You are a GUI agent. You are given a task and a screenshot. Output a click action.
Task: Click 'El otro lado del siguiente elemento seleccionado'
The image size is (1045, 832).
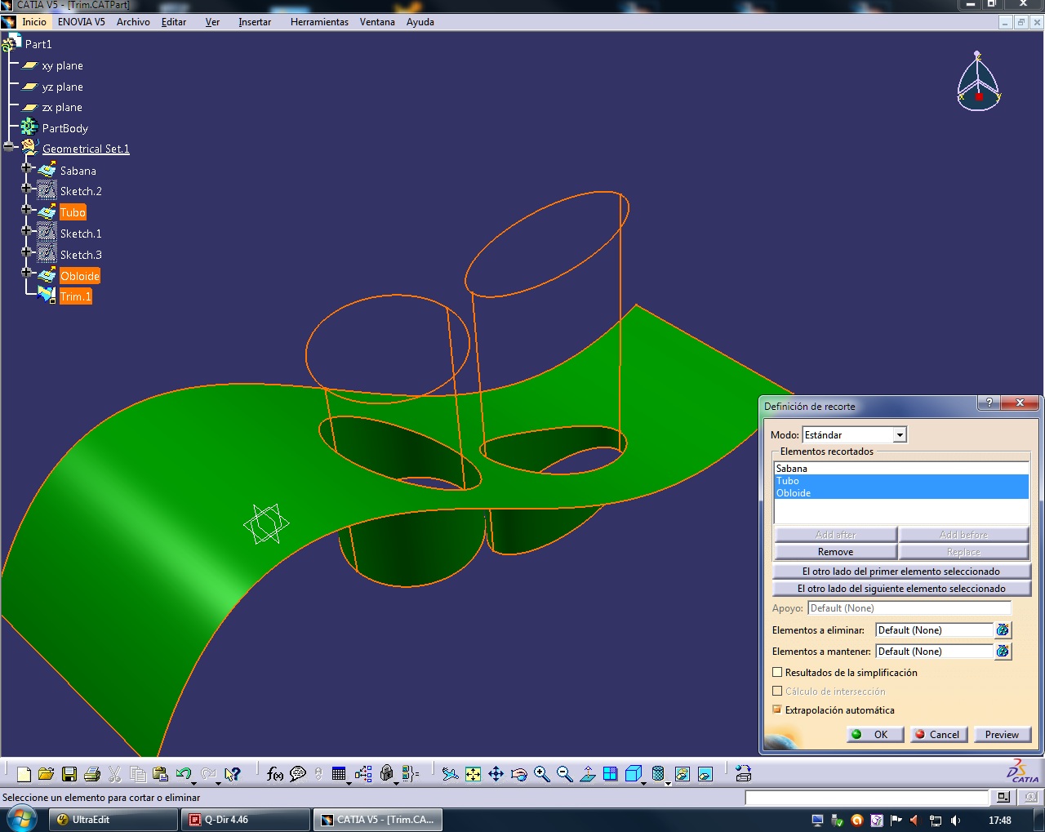(901, 589)
